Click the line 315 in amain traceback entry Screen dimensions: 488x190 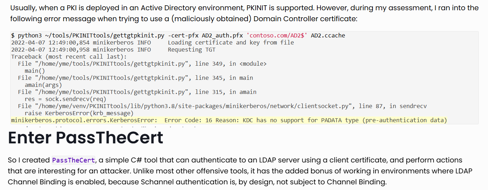point(137,92)
